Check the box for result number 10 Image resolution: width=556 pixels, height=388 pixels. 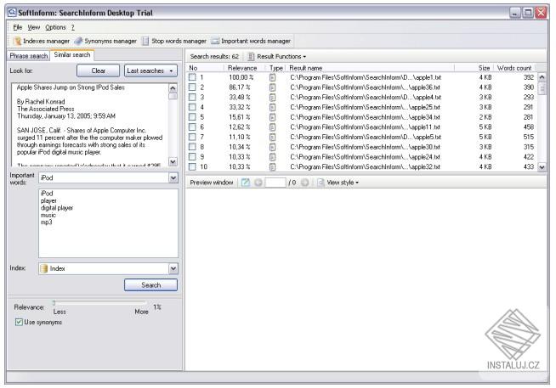click(192, 166)
